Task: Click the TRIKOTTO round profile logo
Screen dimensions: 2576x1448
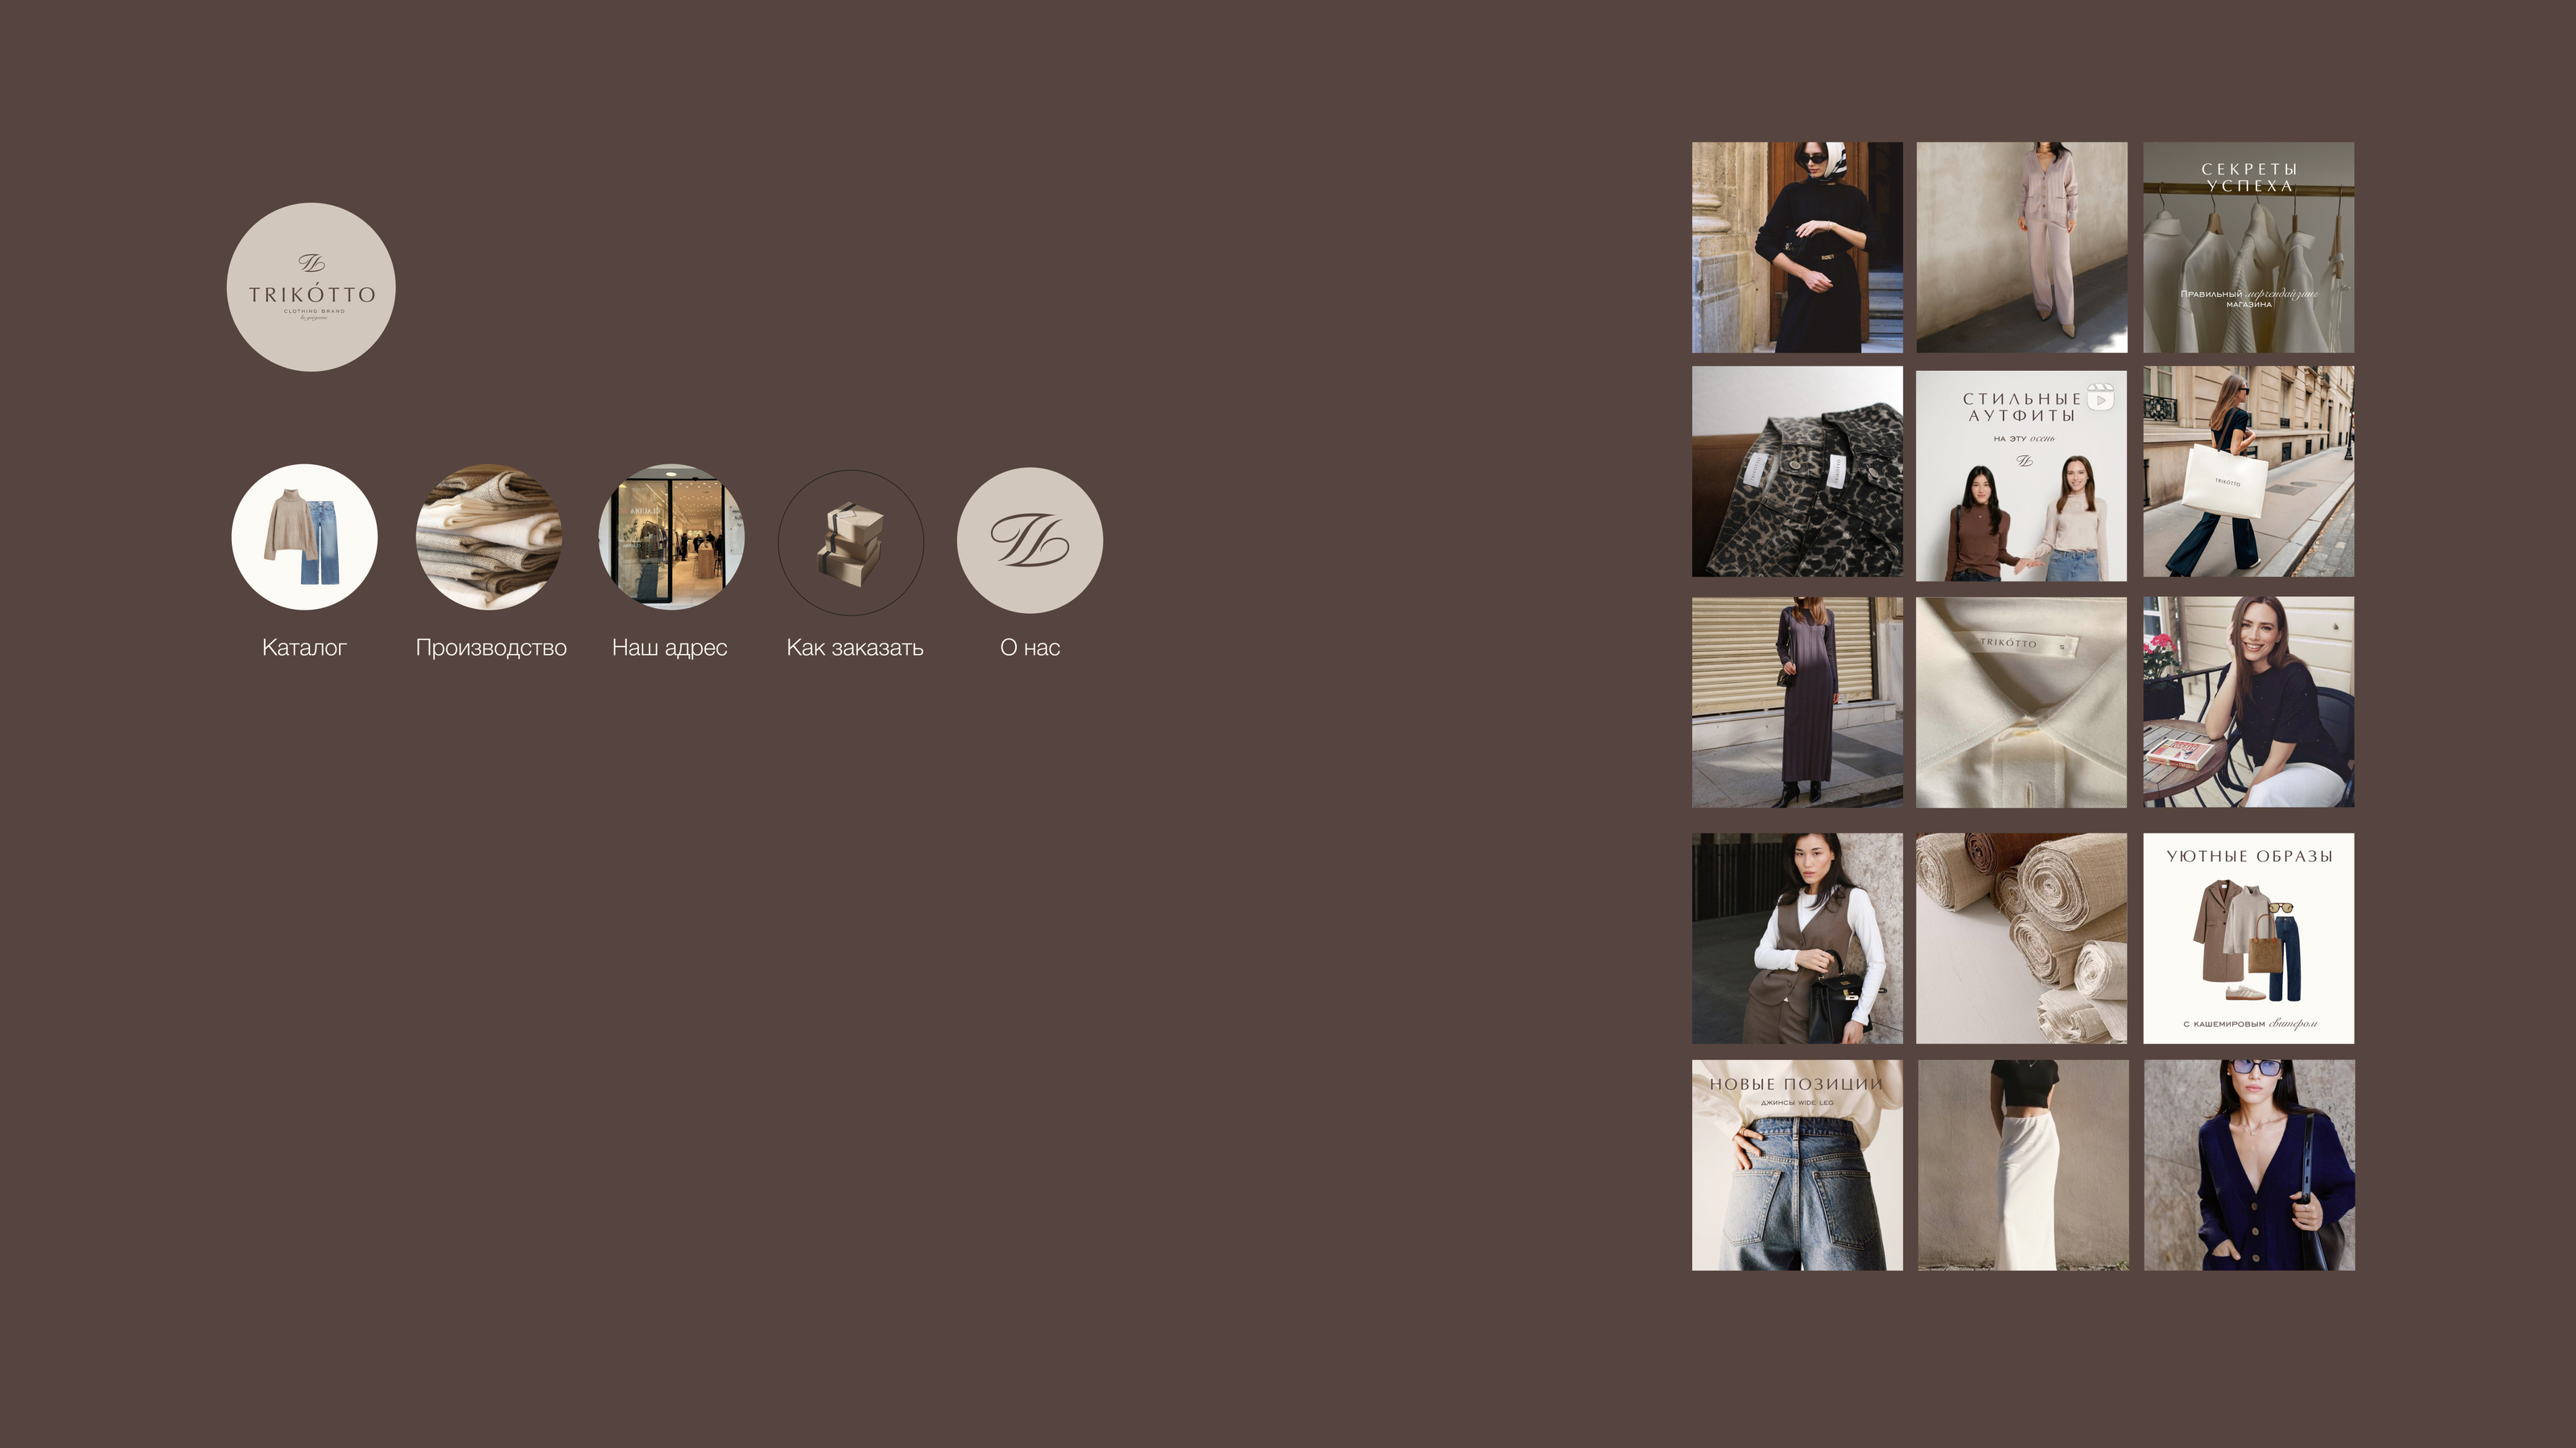Action: coord(311,288)
